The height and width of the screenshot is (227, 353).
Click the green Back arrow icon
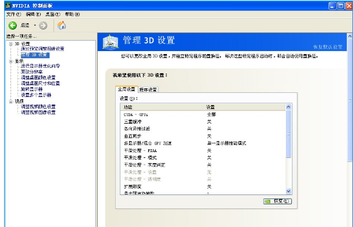[13, 26]
